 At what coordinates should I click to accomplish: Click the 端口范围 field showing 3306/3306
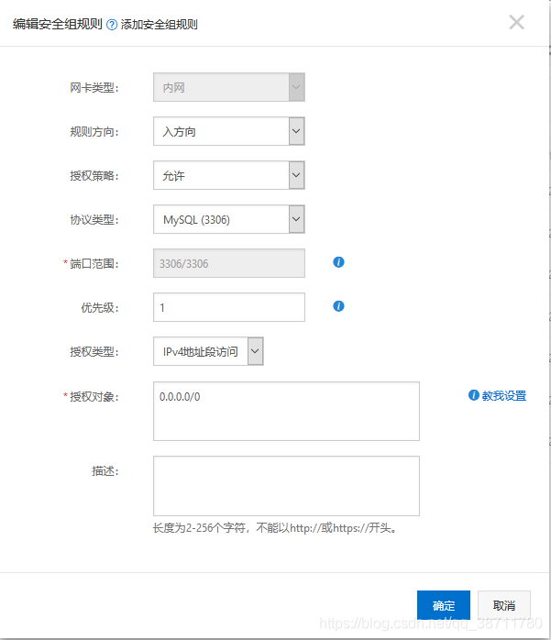(229, 263)
